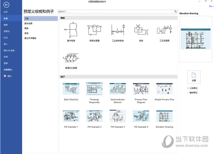
Task: Choose the 系统 template icon
Action: tap(140, 31)
